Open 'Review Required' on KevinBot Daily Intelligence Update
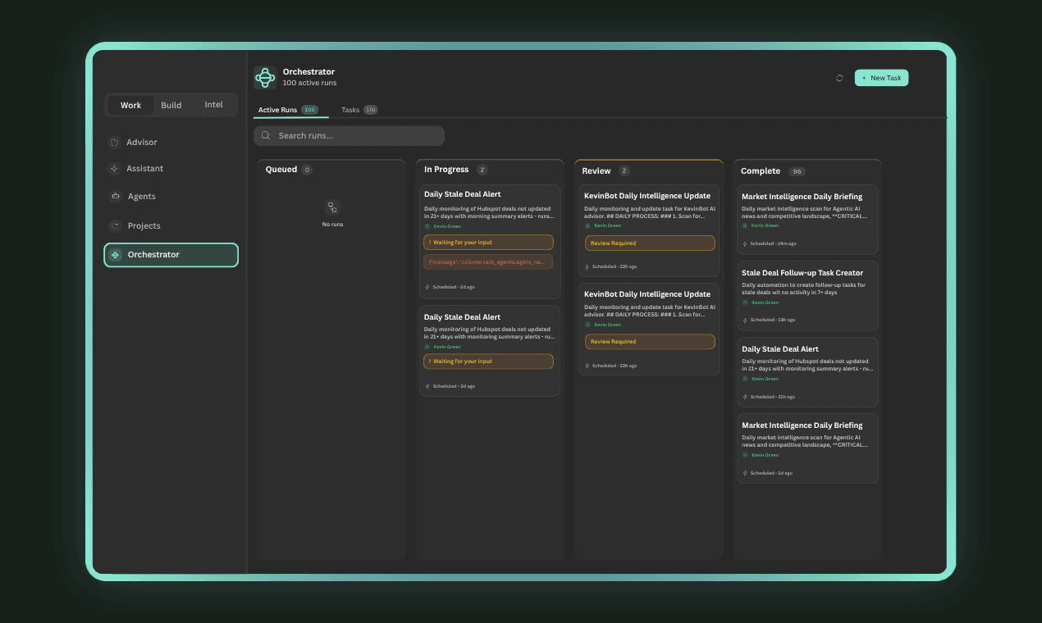The image size is (1042, 623). coord(650,243)
